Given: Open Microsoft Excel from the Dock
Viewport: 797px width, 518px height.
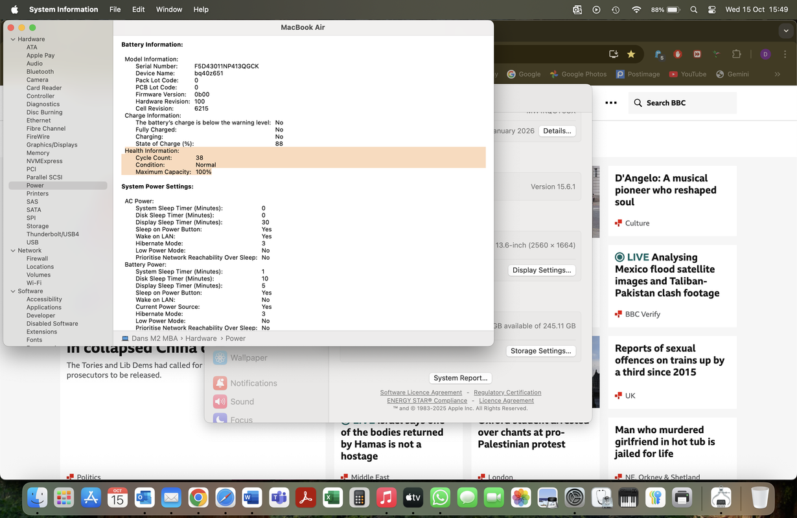Looking at the screenshot, I should 332,497.
